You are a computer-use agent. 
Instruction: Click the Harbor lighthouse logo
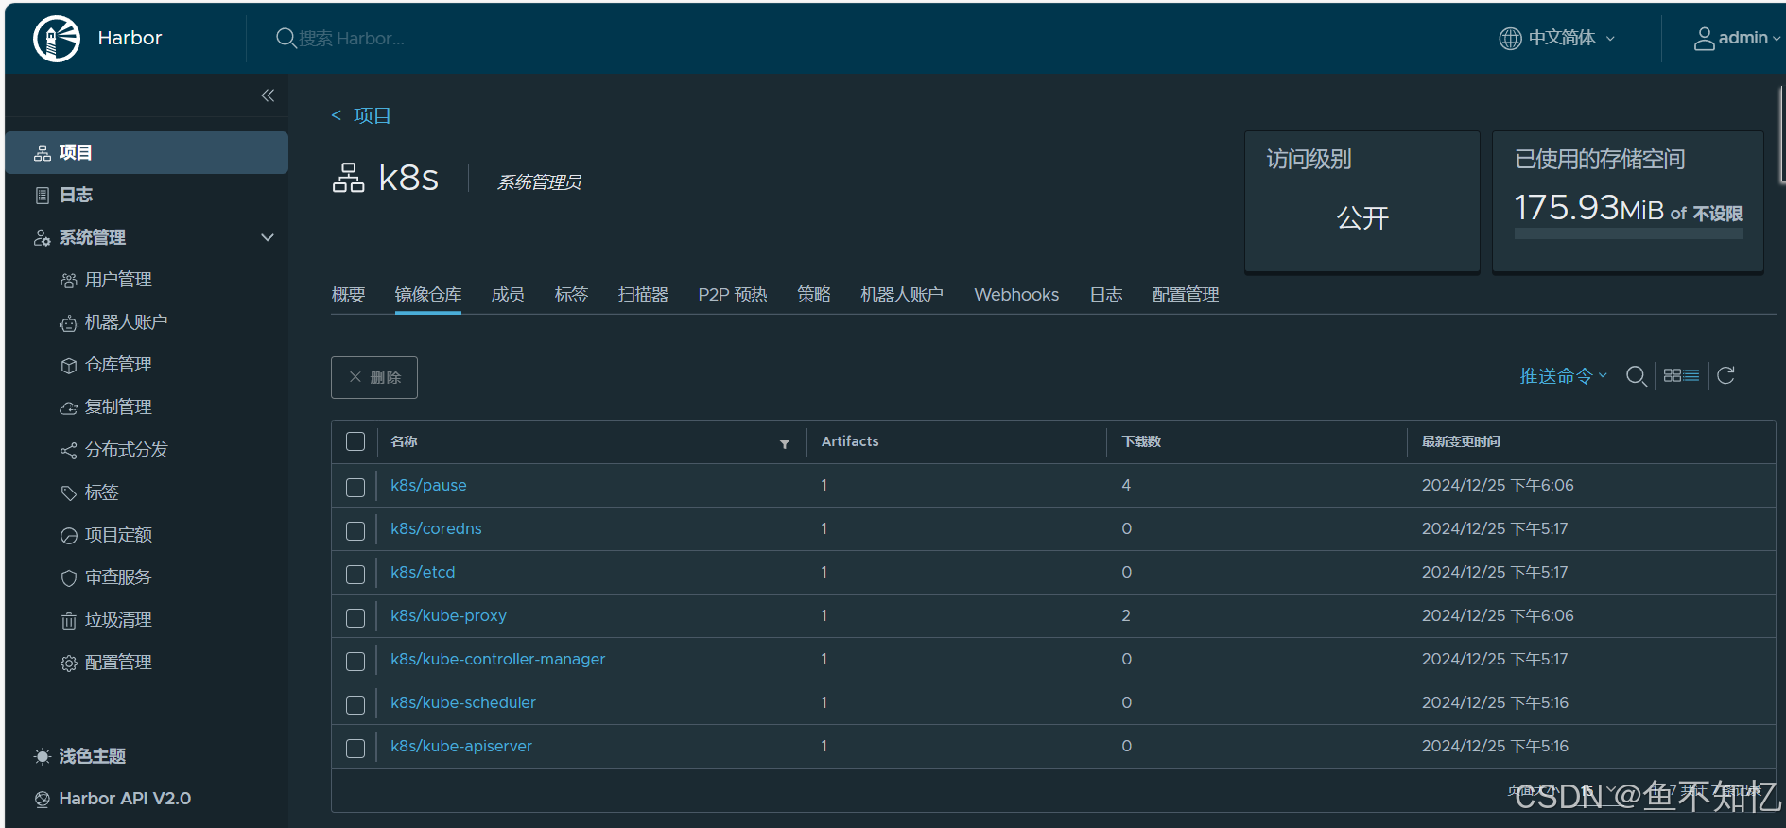tap(57, 39)
